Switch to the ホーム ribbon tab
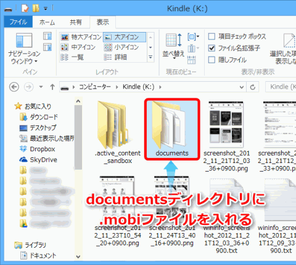 (x=47, y=22)
